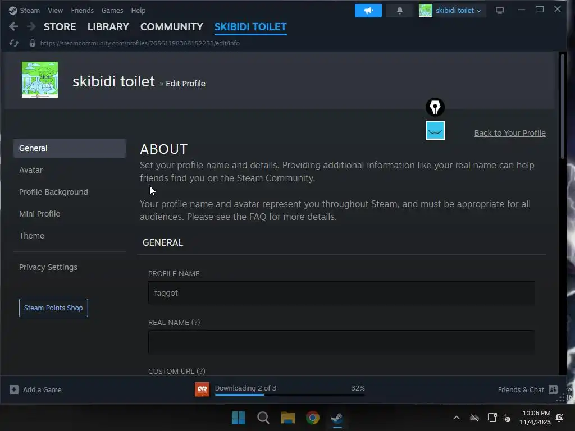Expand the skibidi toilet account dropdown
Image resolution: width=575 pixels, height=431 pixels.
458,10
